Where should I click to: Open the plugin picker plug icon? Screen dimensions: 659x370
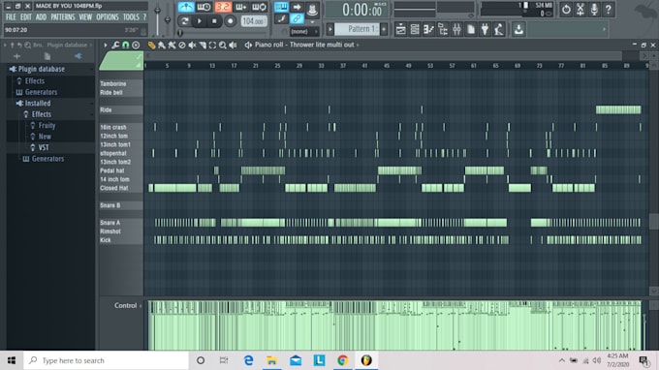pos(485,29)
